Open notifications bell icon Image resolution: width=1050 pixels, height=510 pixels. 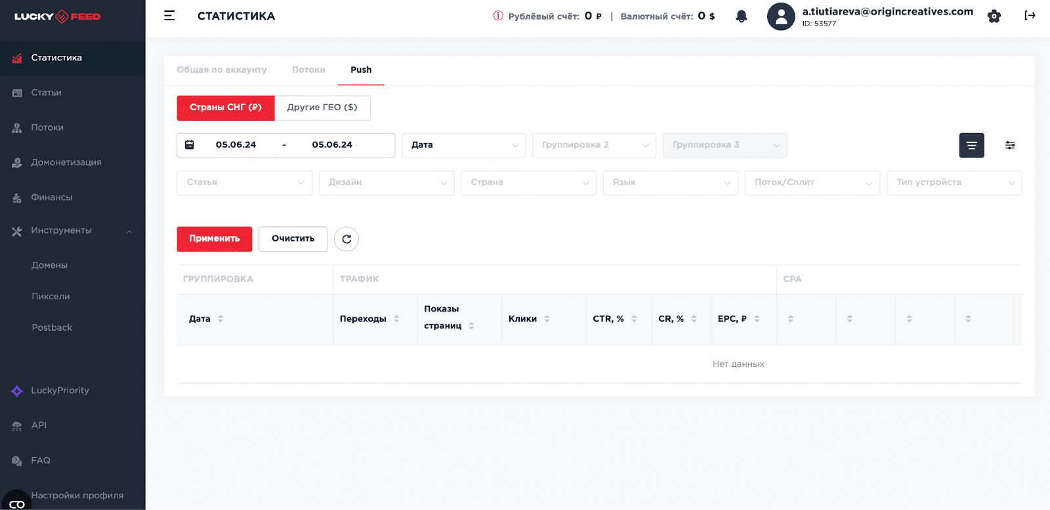(x=742, y=16)
